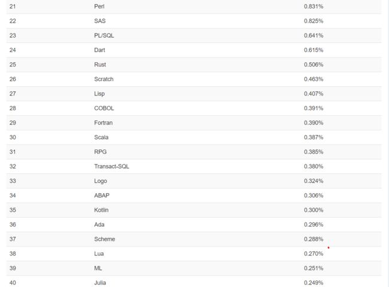The height and width of the screenshot is (287, 389).
Task: Select the SAS row entry
Action: 194,21
